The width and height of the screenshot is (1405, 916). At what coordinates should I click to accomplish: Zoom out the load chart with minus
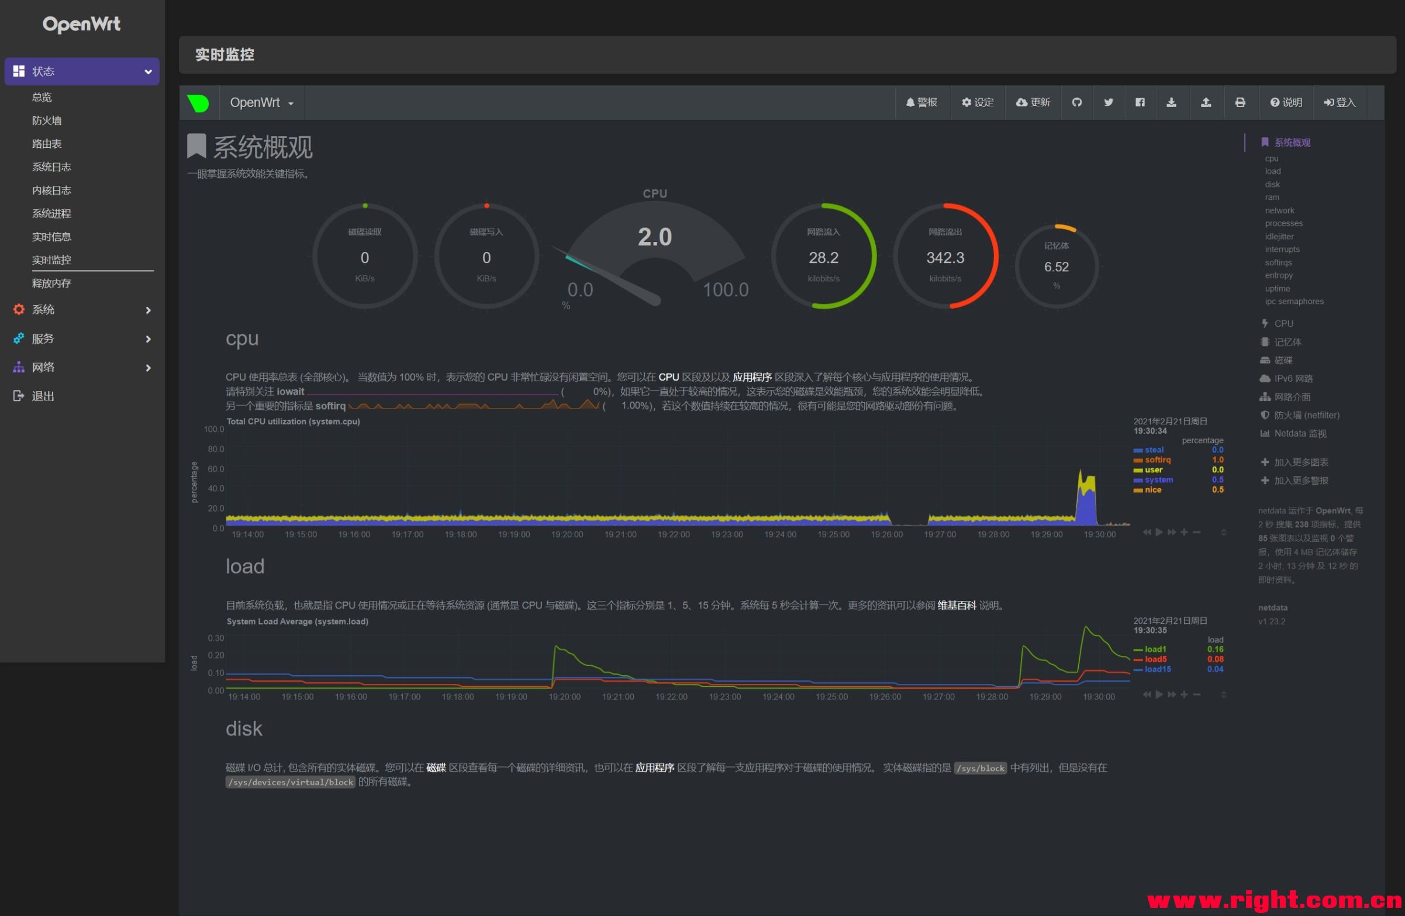point(1196,694)
